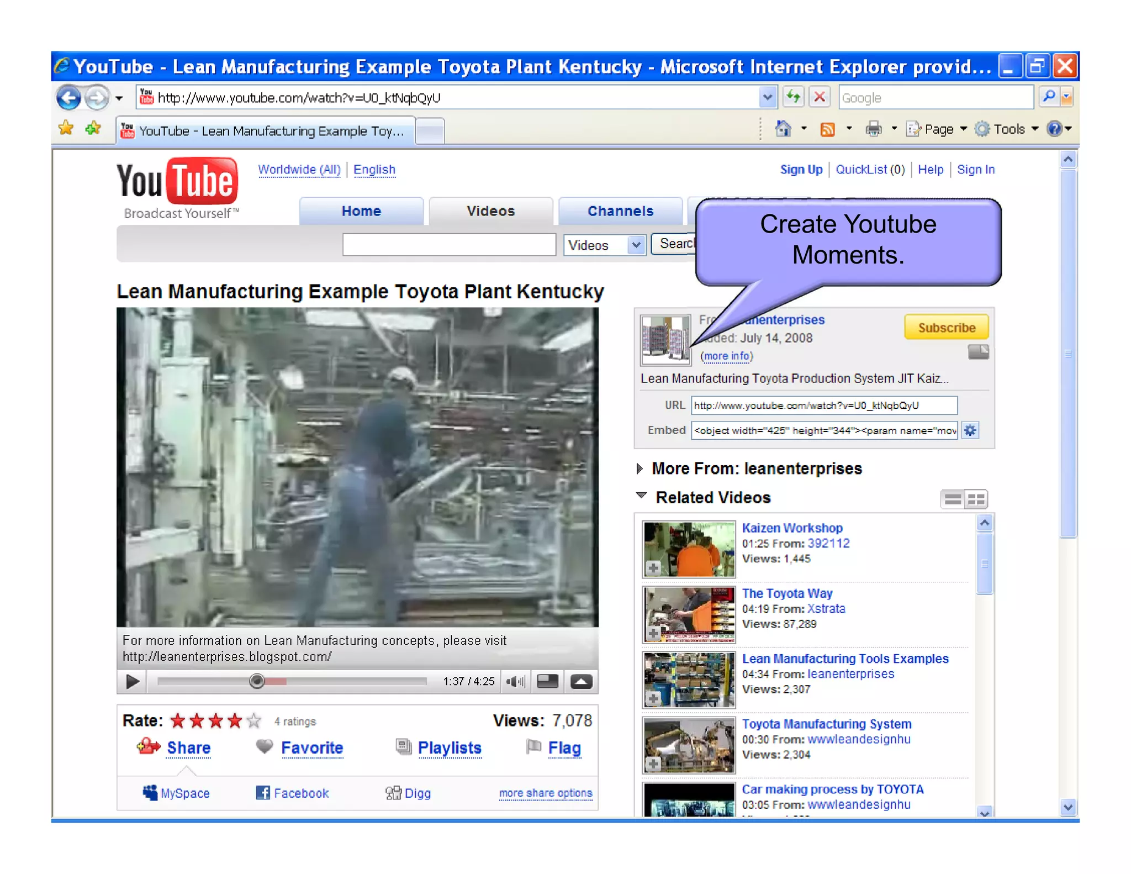
Task: Click the more share options link
Action: pyautogui.click(x=546, y=793)
